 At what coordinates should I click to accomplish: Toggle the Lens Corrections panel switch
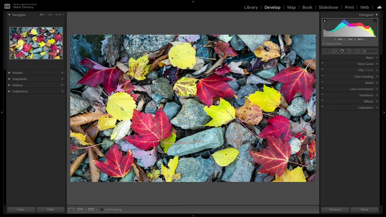pos(322,88)
